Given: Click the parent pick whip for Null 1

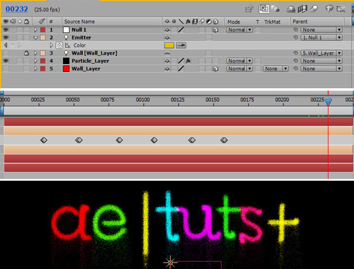Looking at the screenshot, I should coord(296,30).
